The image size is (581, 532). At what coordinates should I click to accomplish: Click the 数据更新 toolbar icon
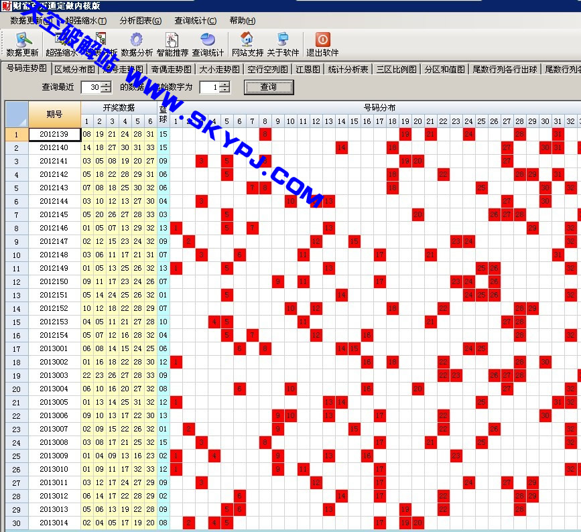tap(22, 44)
